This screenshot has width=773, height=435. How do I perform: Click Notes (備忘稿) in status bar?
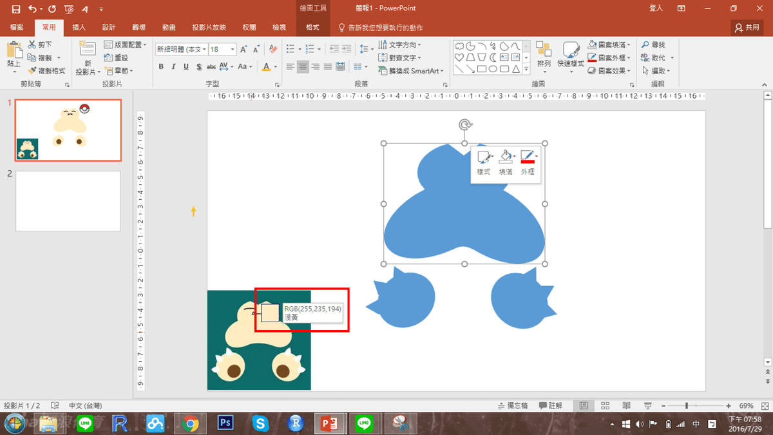(x=513, y=406)
